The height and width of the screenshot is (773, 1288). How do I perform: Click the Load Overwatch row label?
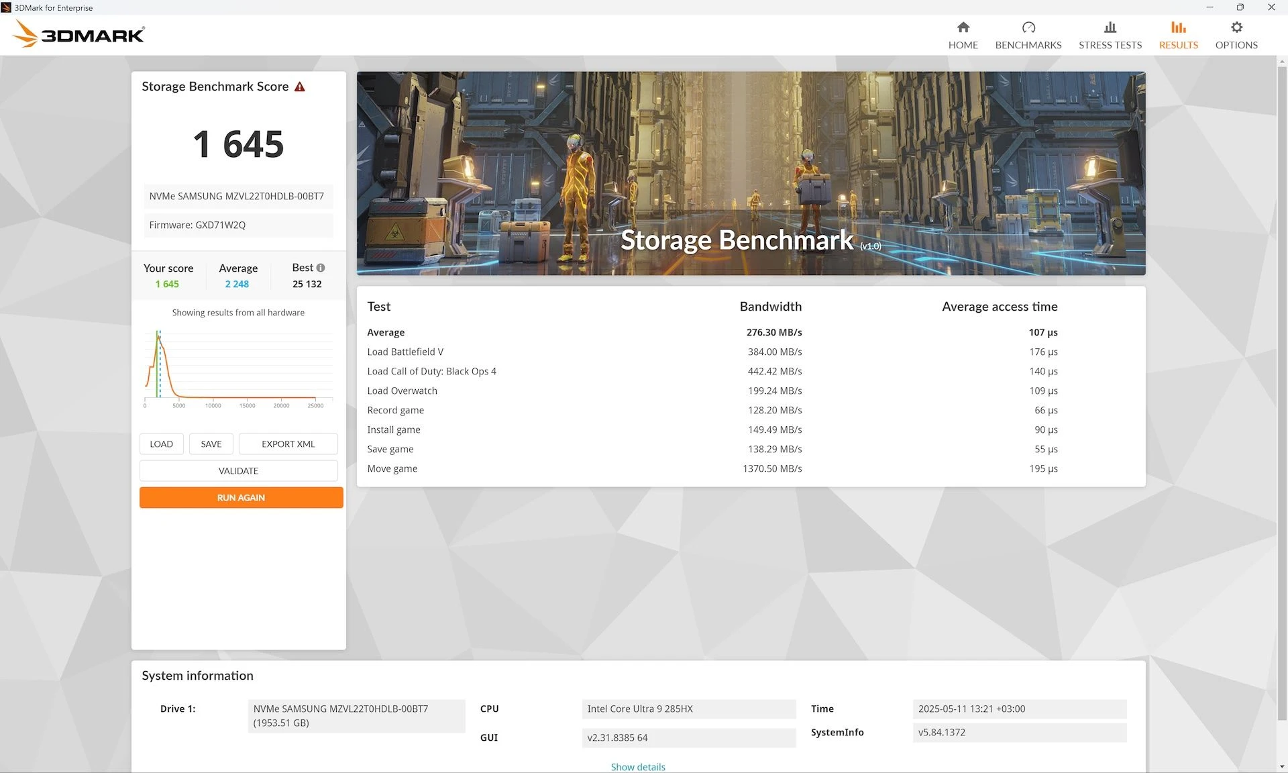click(402, 391)
